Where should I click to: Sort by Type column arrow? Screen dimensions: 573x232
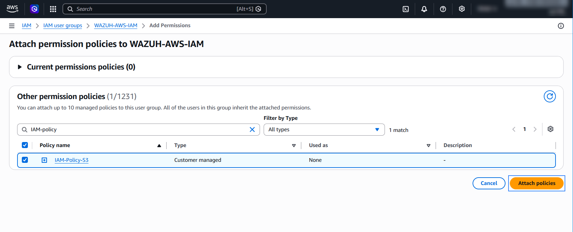(294, 145)
